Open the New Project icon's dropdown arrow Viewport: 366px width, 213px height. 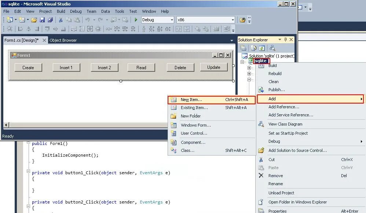pyautogui.click(x=16, y=20)
